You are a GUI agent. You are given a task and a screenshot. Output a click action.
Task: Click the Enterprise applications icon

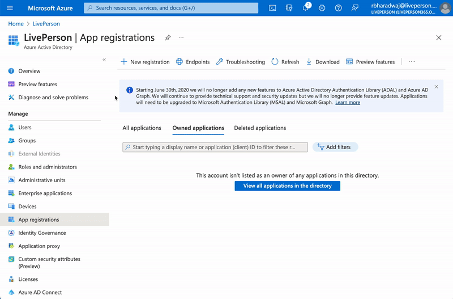11,193
